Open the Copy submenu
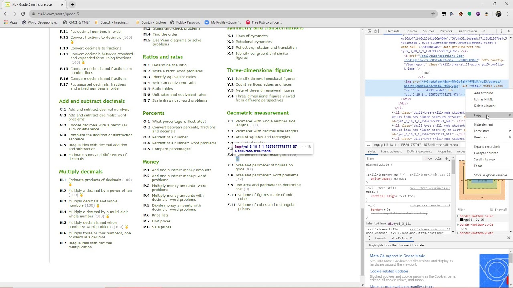Image resolution: width=513 pixels, height=288 pixels. (489, 115)
